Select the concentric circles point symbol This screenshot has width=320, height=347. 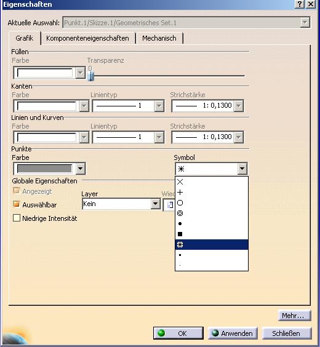click(211, 213)
